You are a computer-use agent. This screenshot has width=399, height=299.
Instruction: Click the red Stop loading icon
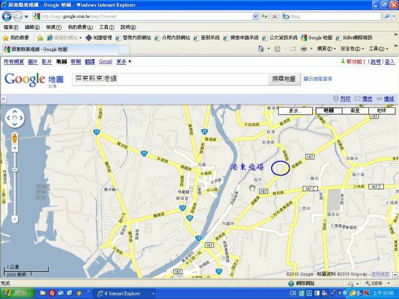point(274,17)
